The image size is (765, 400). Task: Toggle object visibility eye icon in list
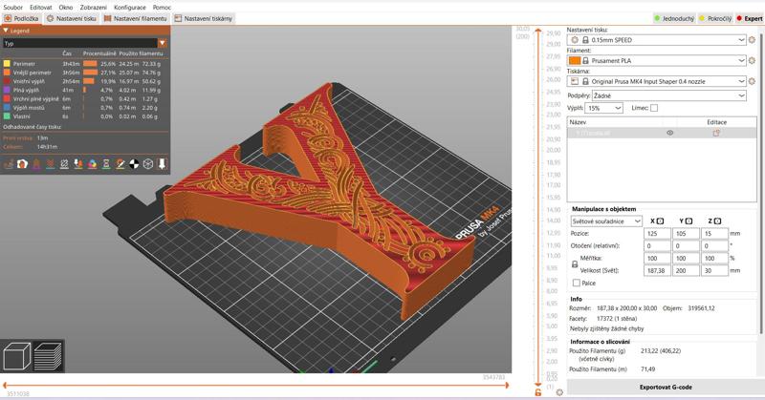tap(669, 133)
